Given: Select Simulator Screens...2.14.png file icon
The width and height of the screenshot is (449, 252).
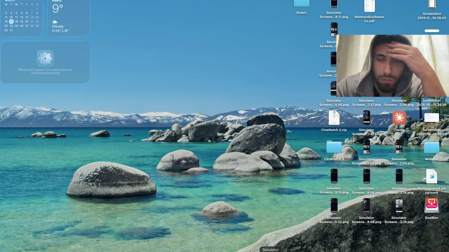Looking at the screenshot, I should (x=399, y=176).
